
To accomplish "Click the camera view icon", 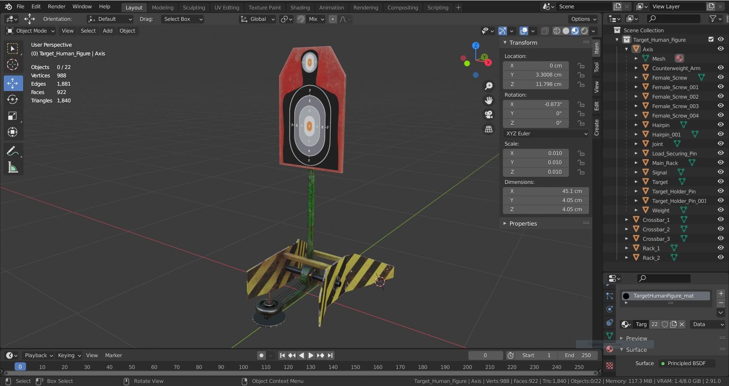I will (489, 115).
